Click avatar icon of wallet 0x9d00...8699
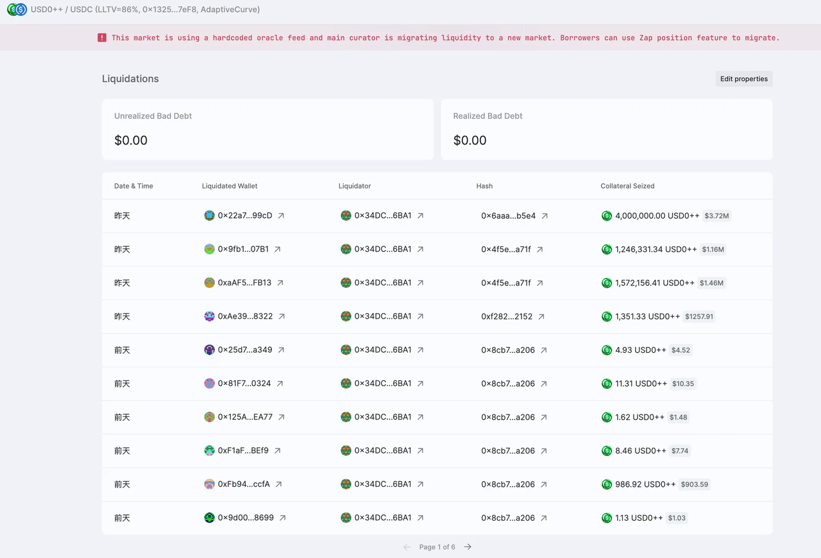The width and height of the screenshot is (821, 558). [209, 518]
